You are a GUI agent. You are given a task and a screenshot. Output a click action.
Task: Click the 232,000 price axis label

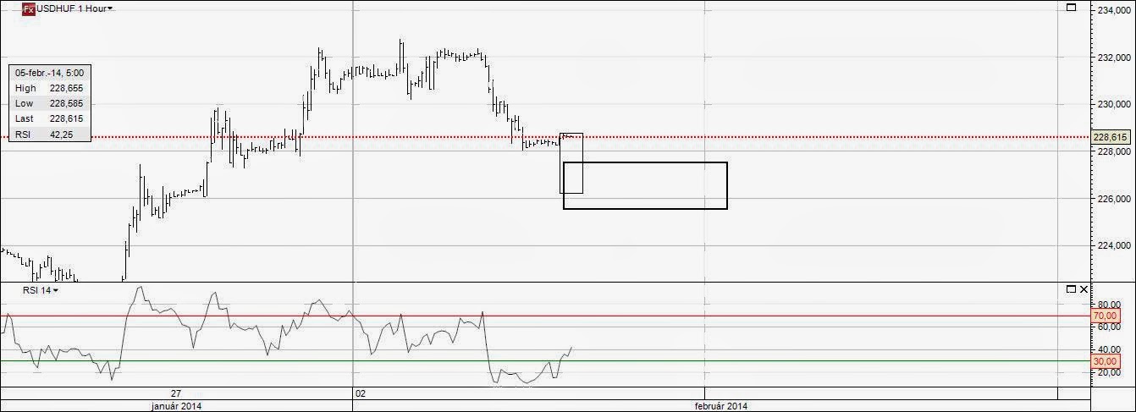tap(1112, 58)
